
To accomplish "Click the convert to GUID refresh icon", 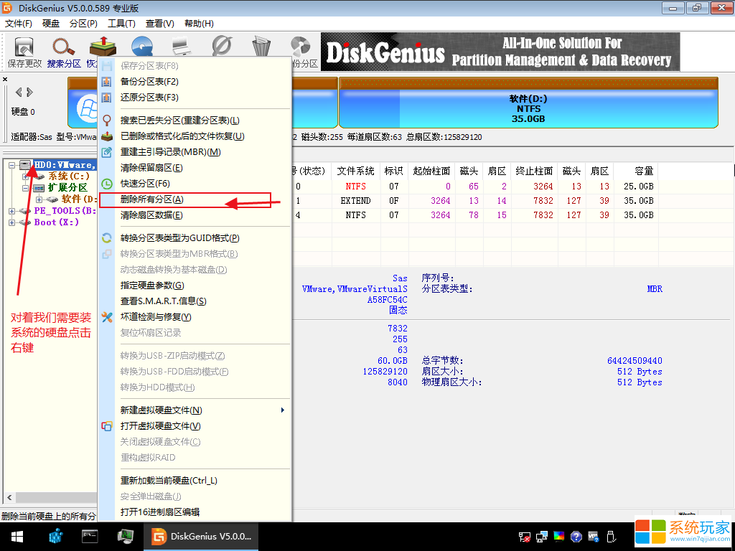I will 107,238.
